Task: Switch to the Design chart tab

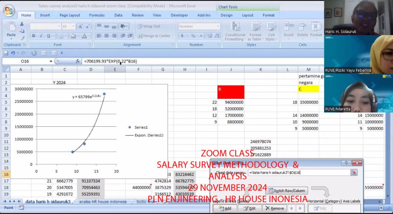Action: 226,15
